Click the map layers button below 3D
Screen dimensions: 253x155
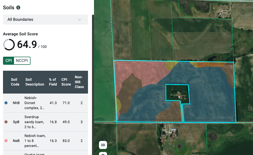click(103, 153)
